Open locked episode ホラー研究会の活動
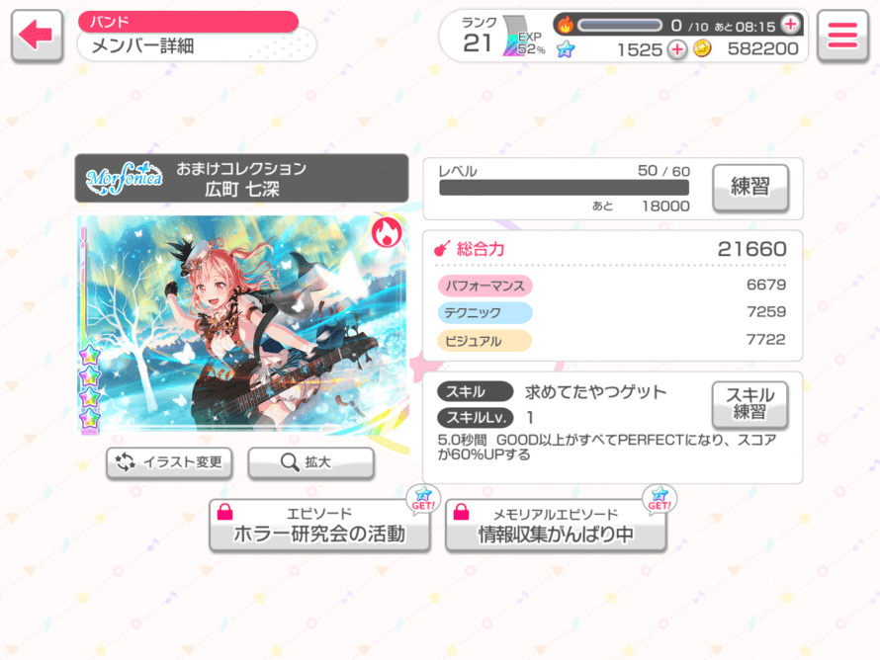This screenshot has height=660, width=880. [x=320, y=526]
